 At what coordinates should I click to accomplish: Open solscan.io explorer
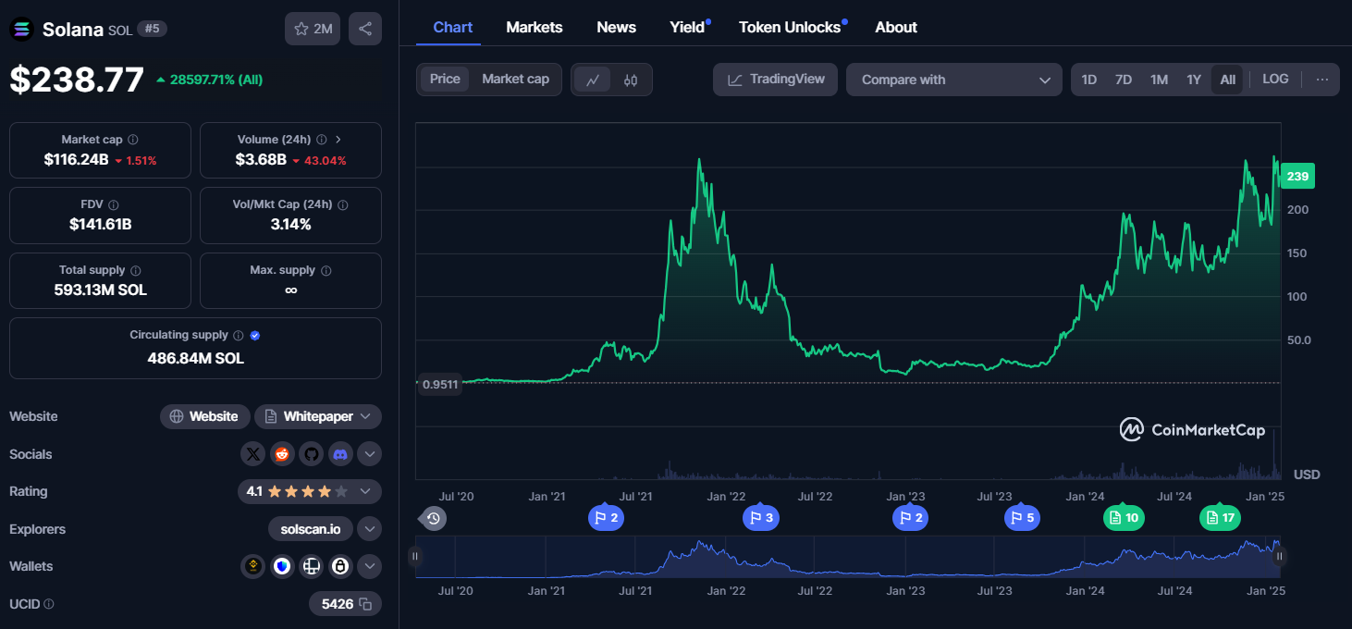click(311, 529)
